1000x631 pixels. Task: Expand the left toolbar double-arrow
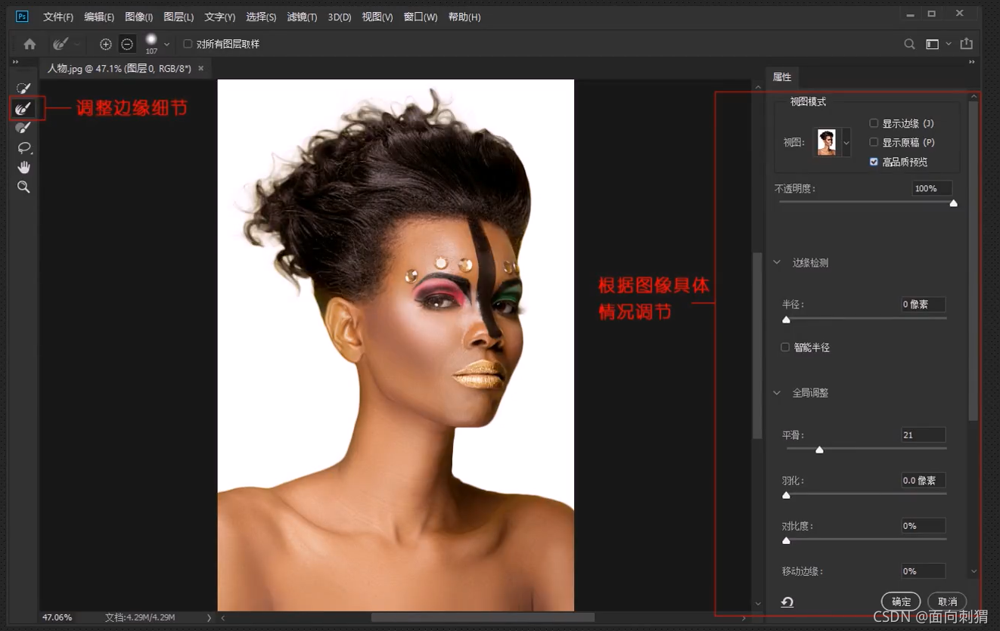(x=16, y=62)
